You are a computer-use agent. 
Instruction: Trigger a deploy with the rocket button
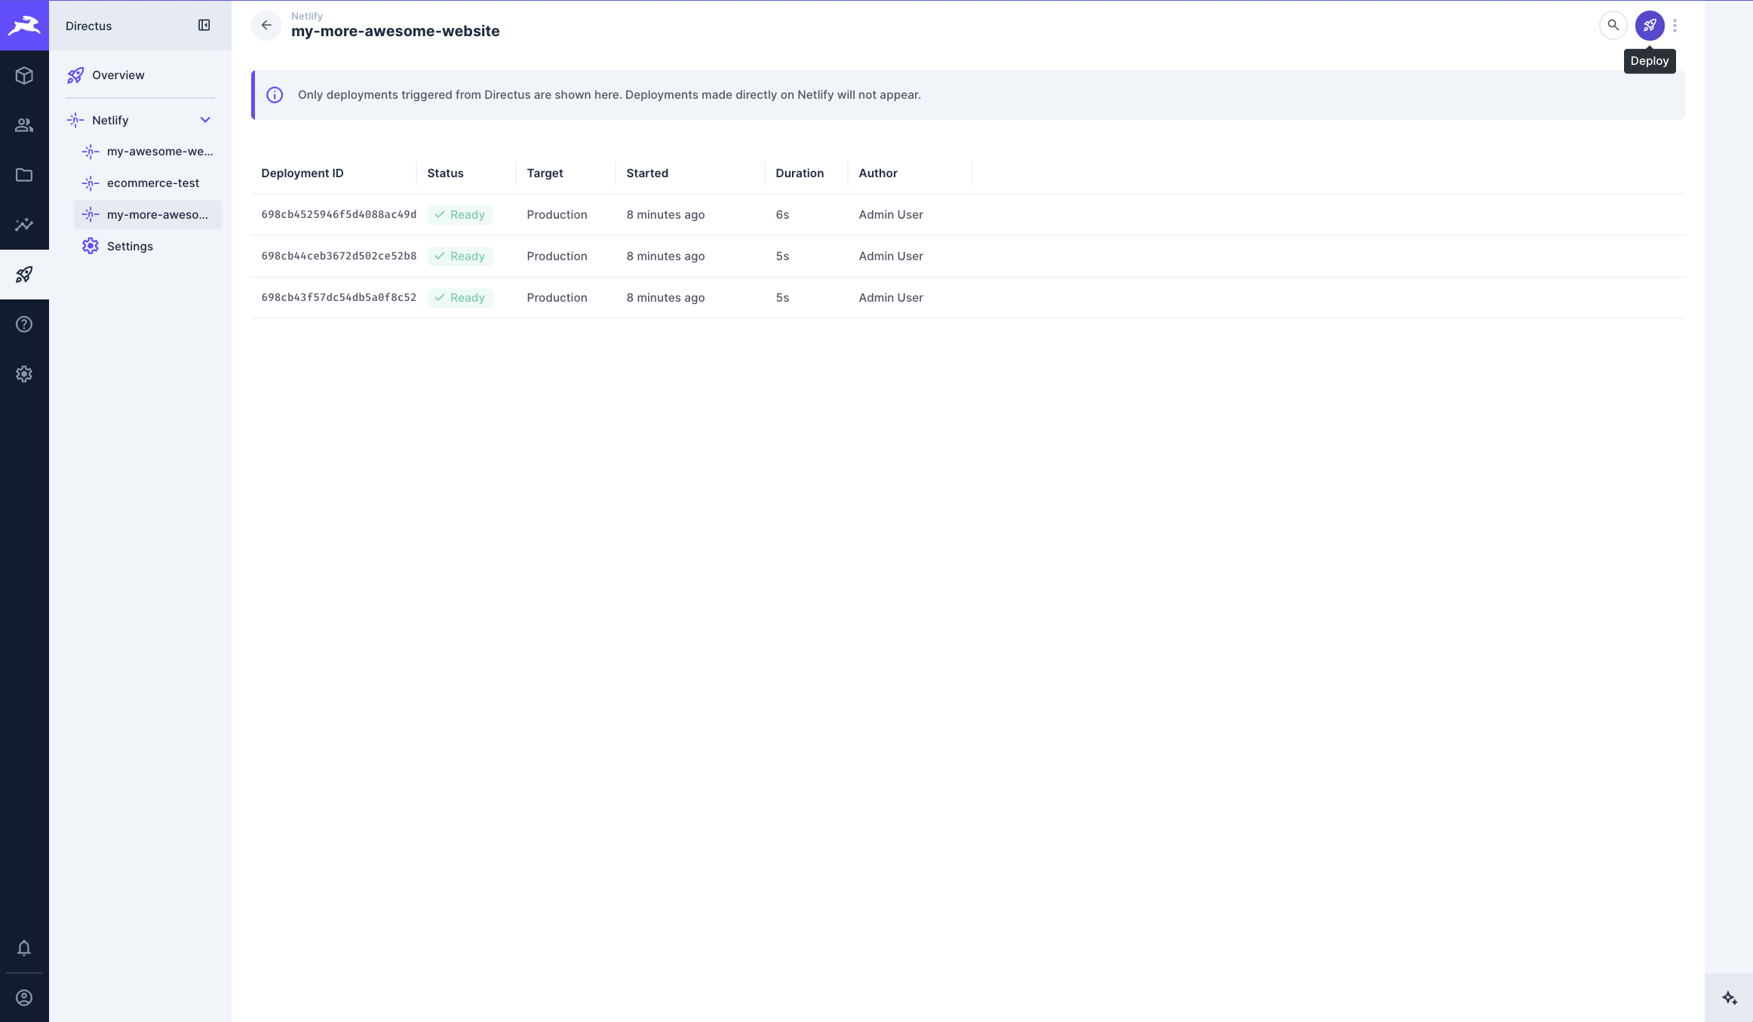[x=1650, y=25]
